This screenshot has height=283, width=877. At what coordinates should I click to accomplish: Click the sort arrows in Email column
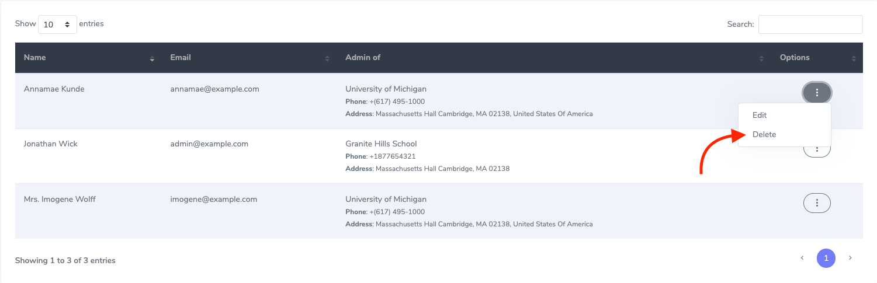327,58
